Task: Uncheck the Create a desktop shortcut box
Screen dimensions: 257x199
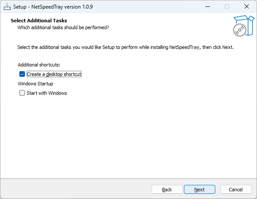Action: pyautogui.click(x=22, y=74)
